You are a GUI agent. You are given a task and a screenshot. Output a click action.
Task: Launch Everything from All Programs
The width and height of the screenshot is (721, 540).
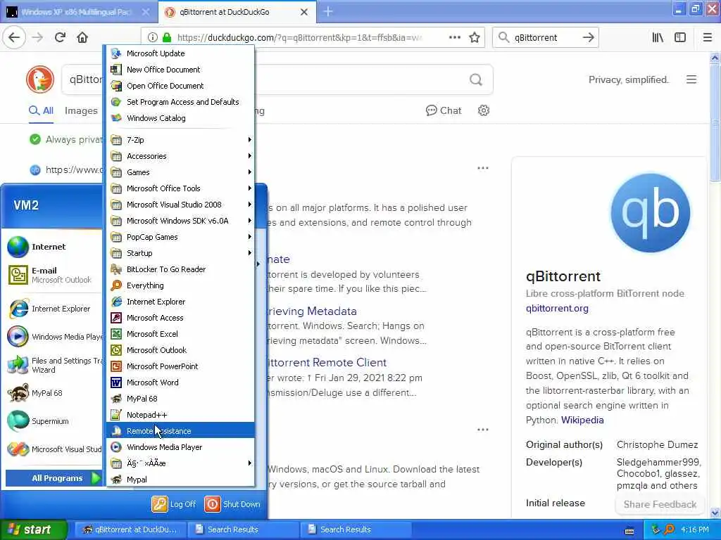click(181, 285)
